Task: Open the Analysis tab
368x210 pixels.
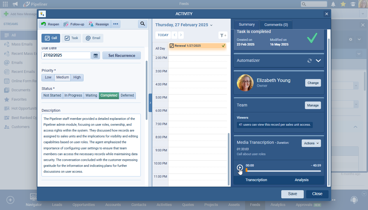Action: click(301, 180)
